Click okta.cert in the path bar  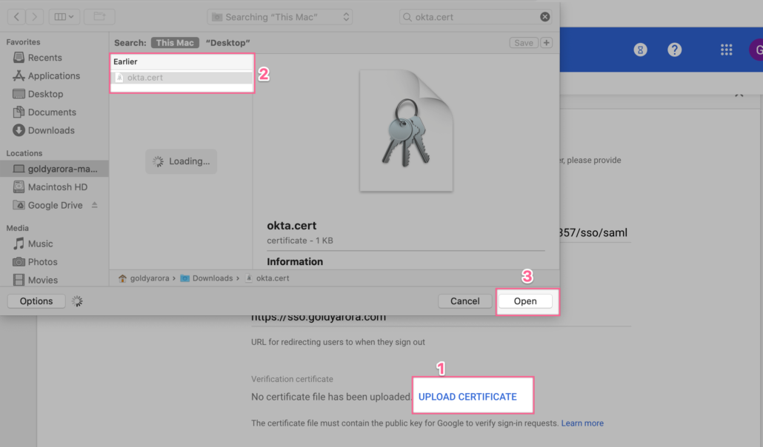pyautogui.click(x=273, y=278)
